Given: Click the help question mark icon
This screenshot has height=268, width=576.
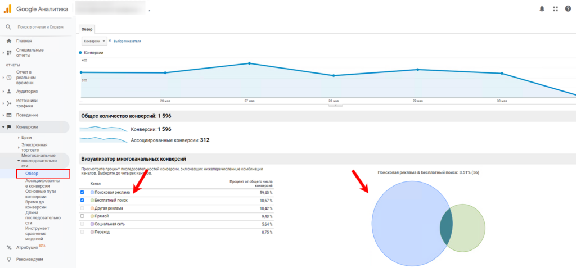Looking at the screenshot, I should (x=568, y=9).
